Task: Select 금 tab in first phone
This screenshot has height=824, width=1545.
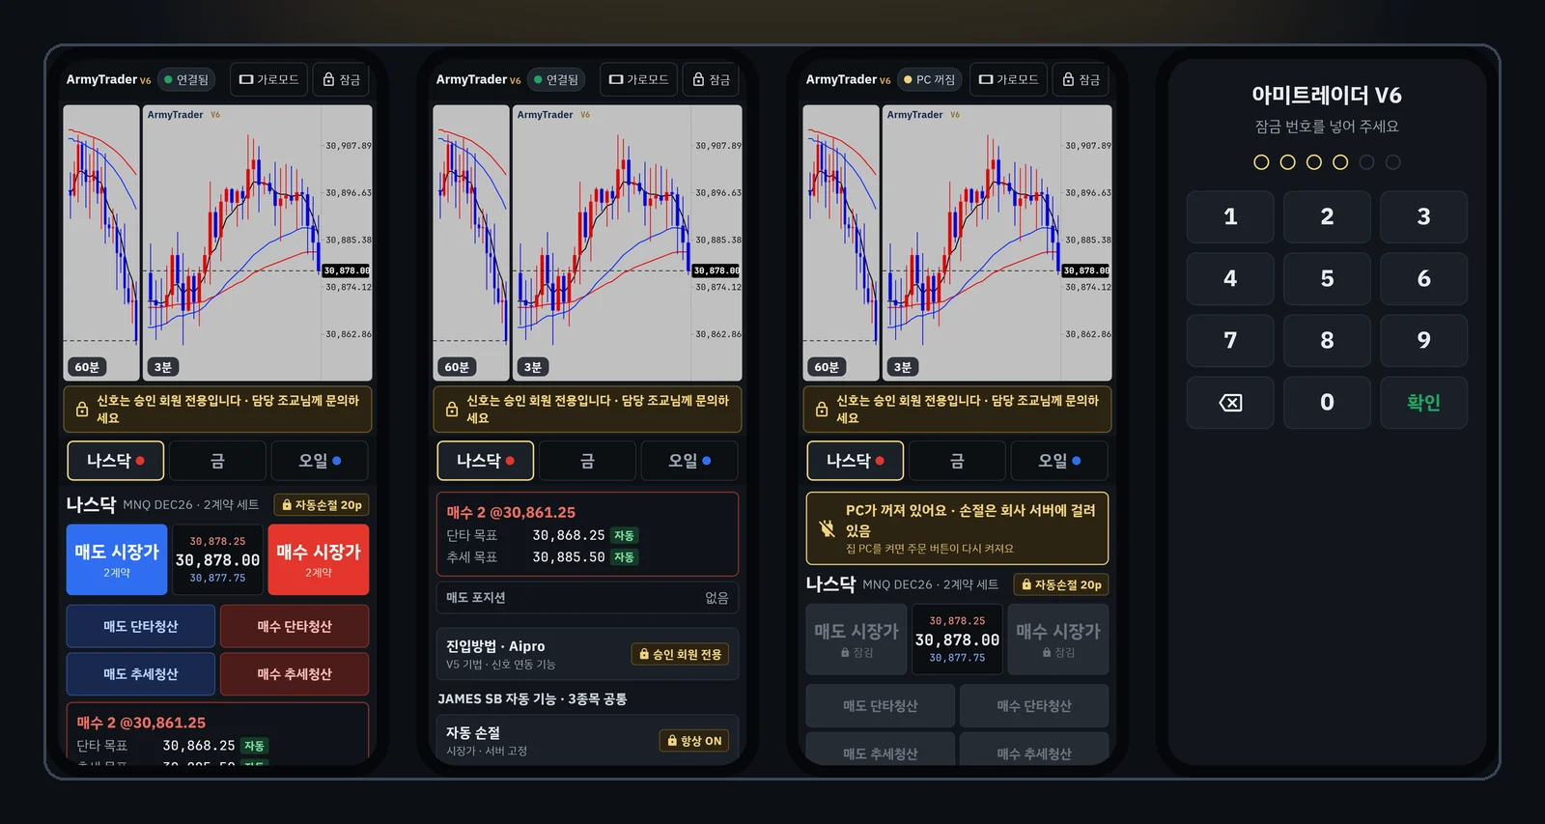Action: (217, 461)
